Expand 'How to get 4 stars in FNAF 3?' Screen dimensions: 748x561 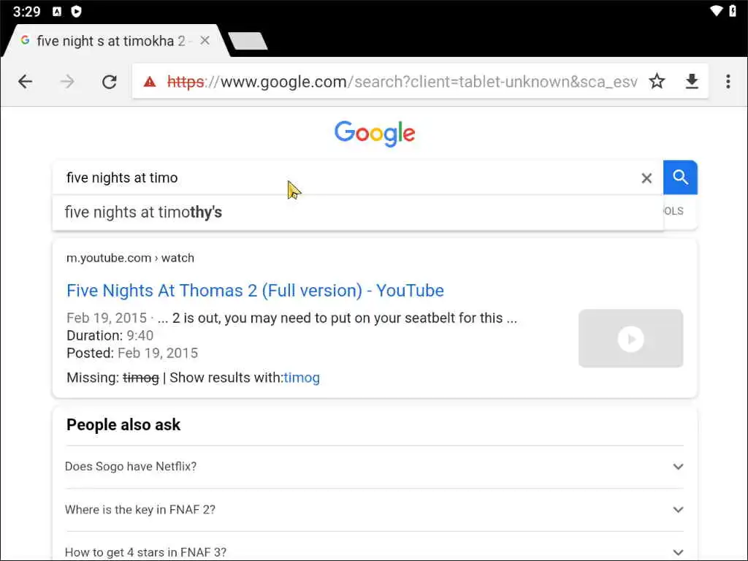point(375,552)
